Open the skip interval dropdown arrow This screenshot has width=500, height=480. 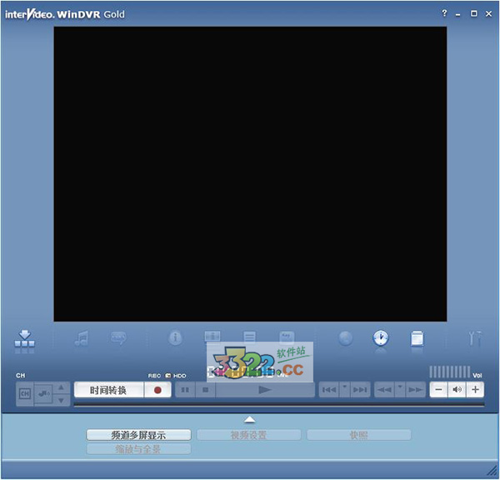click(345, 389)
